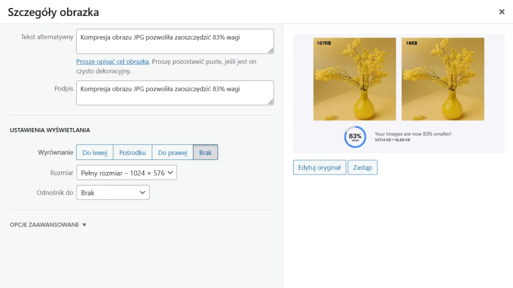Click the 18KB compressed vase image
513x288 pixels.
coord(443,79)
